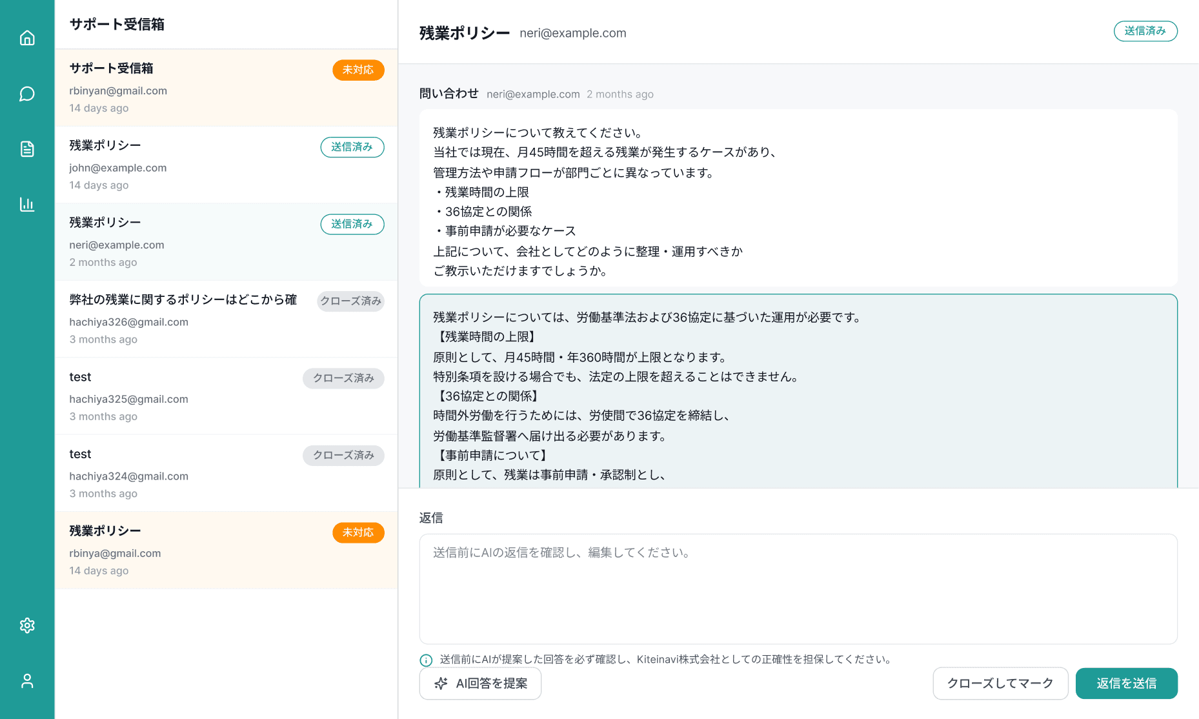
Task: Open the analytics bar chart icon
Action: pyautogui.click(x=27, y=205)
